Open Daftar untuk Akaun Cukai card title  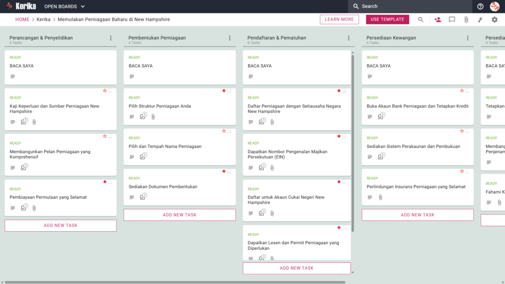coord(286,200)
